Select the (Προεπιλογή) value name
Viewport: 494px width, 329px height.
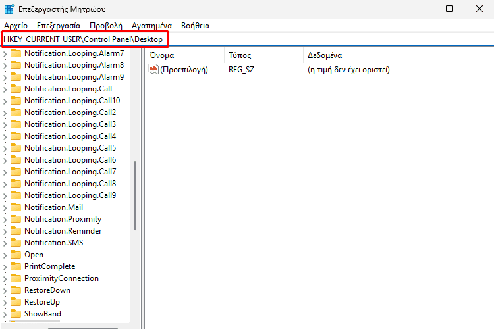pos(184,70)
